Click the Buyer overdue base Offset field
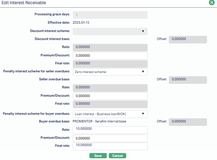 188,122
